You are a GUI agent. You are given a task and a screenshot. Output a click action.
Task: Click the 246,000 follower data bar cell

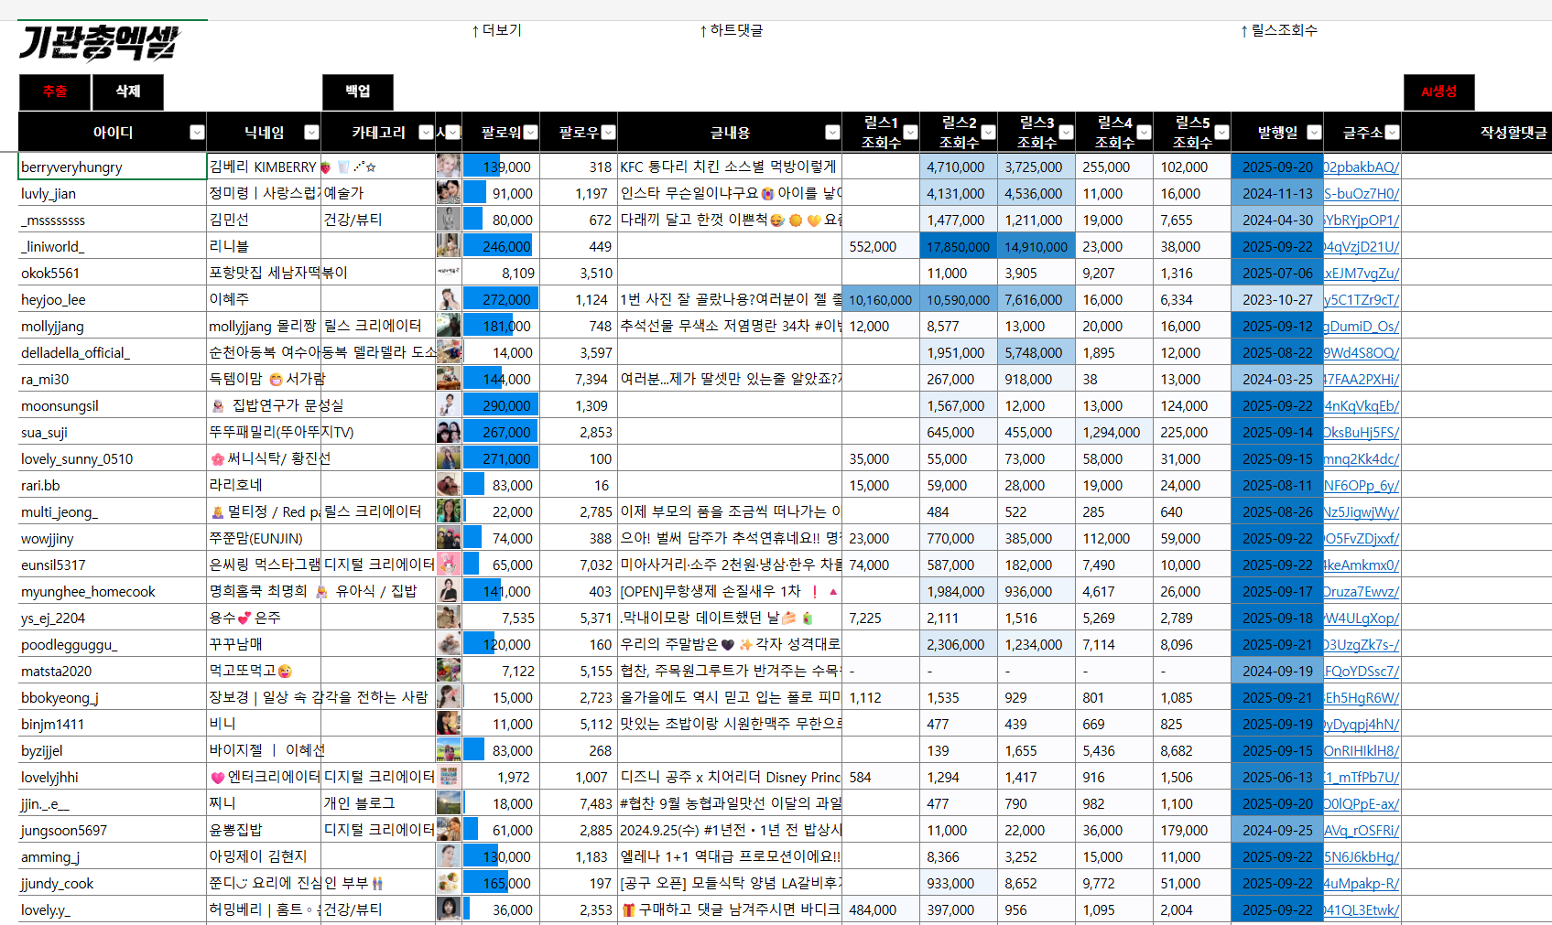click(x=501, y=246)
